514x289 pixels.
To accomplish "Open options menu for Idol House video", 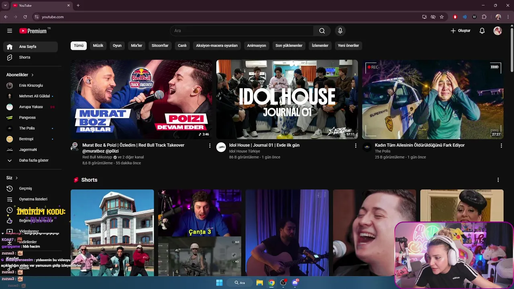I will pos(355,146).
